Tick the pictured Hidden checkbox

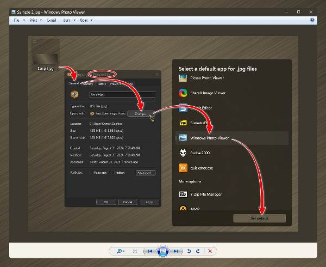pos(112,173)
